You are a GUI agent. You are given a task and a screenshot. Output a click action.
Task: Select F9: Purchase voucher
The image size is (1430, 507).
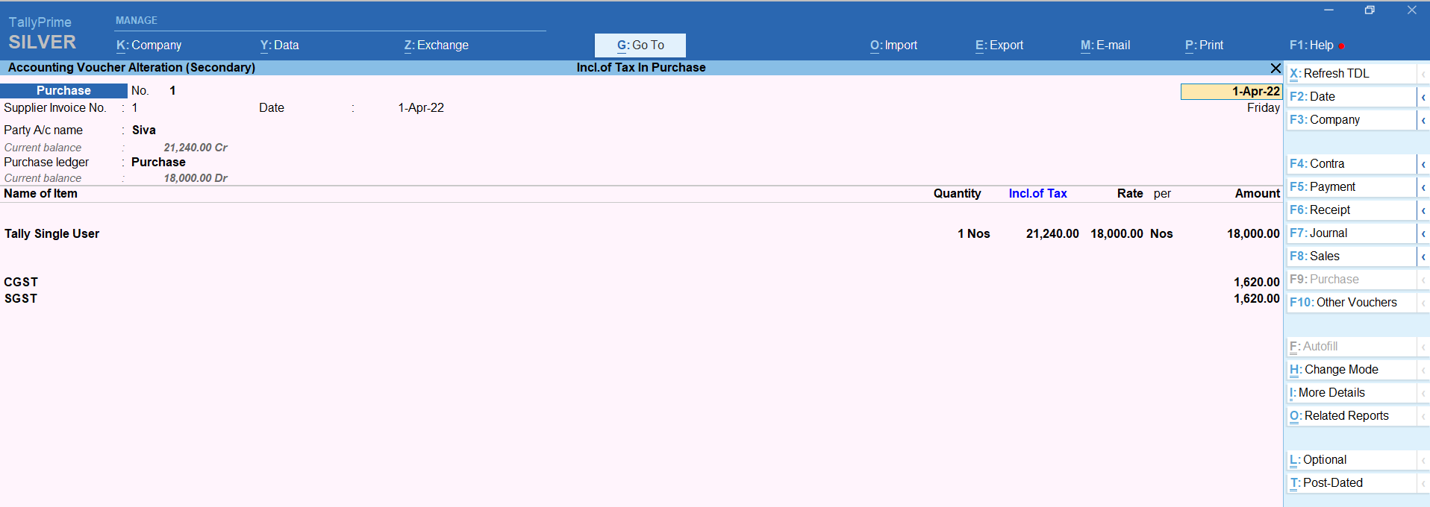coord(1351,280)
